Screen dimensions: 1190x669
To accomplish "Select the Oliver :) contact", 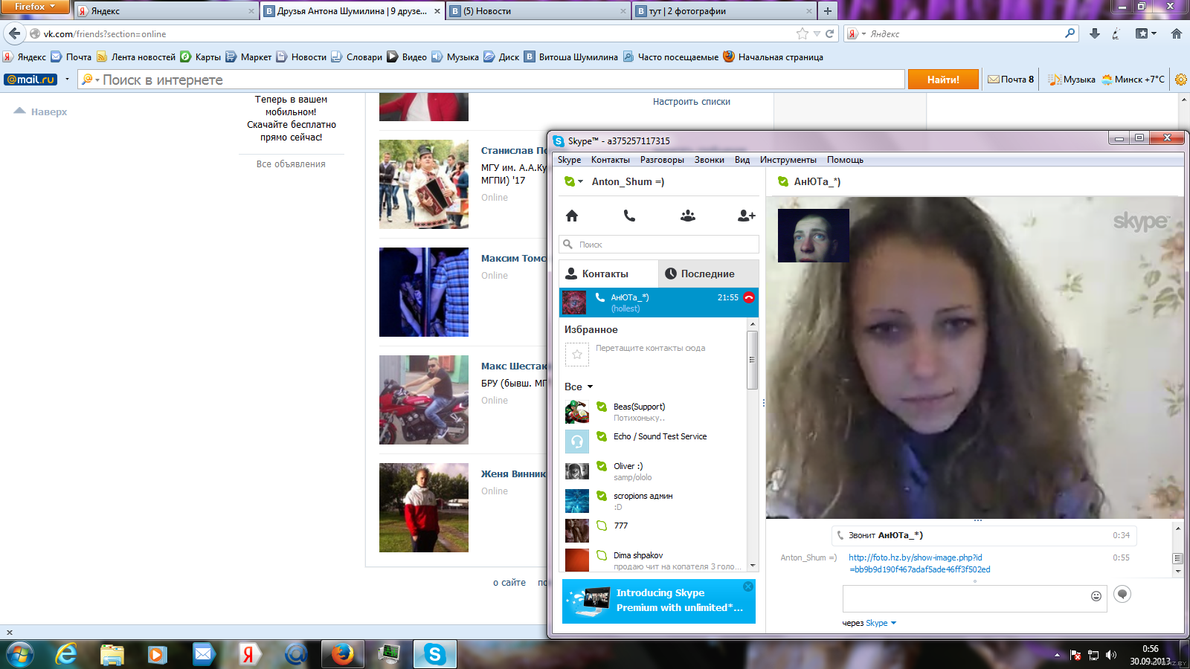I will 654,471.
